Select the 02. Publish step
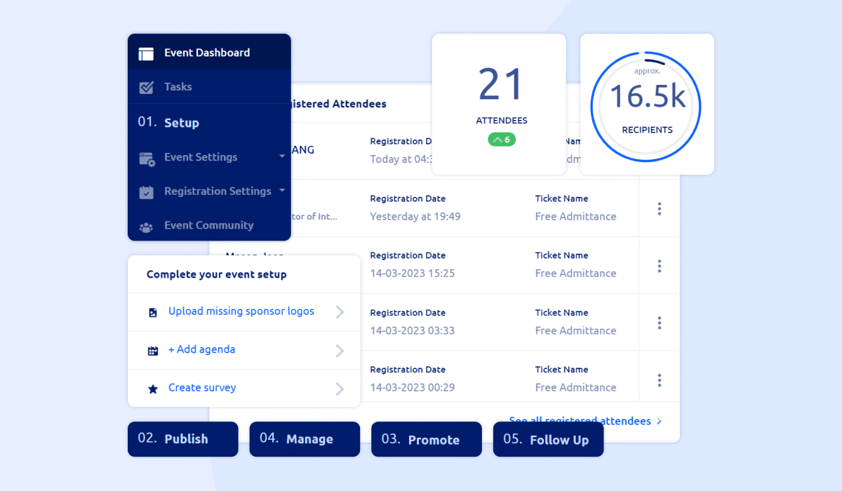This screenshot has width=842, height=491. [182, 439]
